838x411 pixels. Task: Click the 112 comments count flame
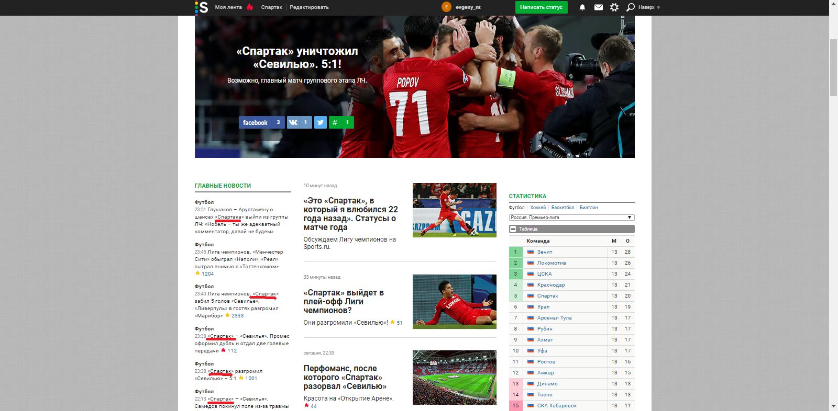pos(229,351)
